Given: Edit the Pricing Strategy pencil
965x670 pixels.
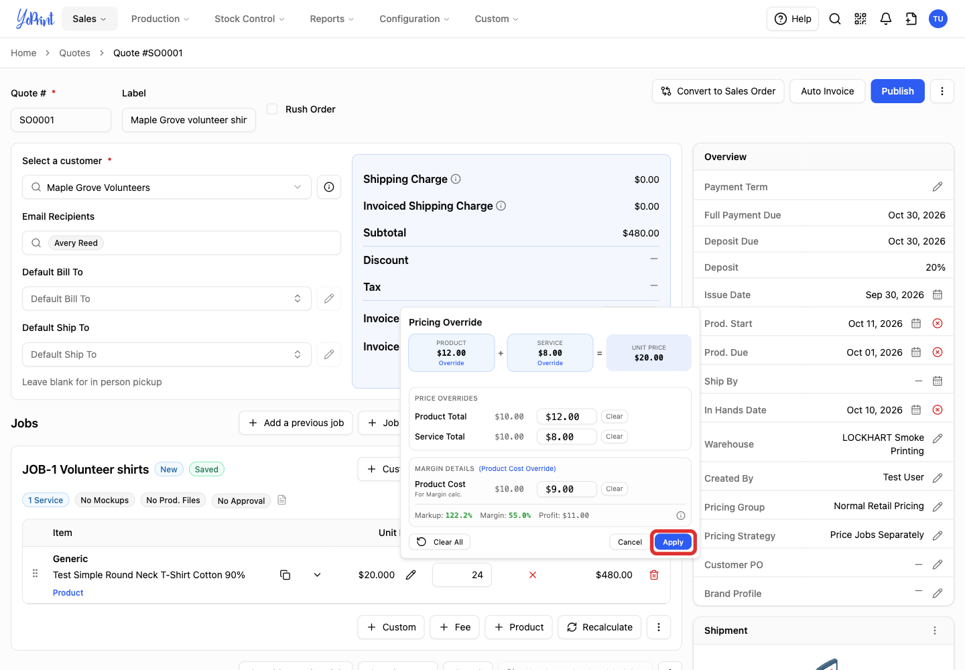Looking at the screenshot, I should (x=938, y=535).
